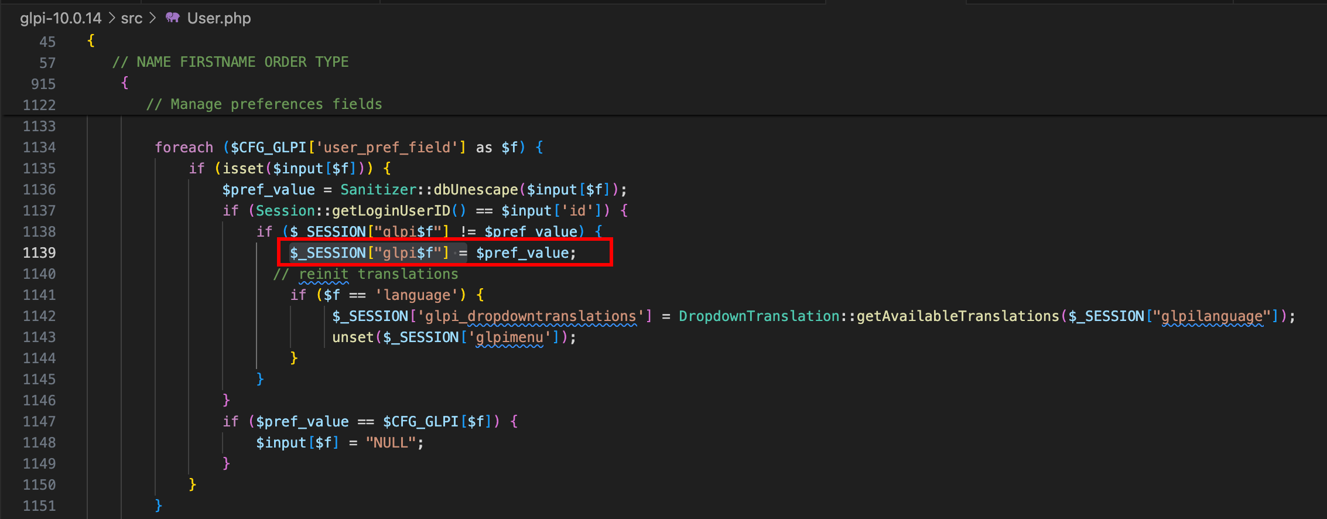Click the PHP elephant file icon

[172, 18]
